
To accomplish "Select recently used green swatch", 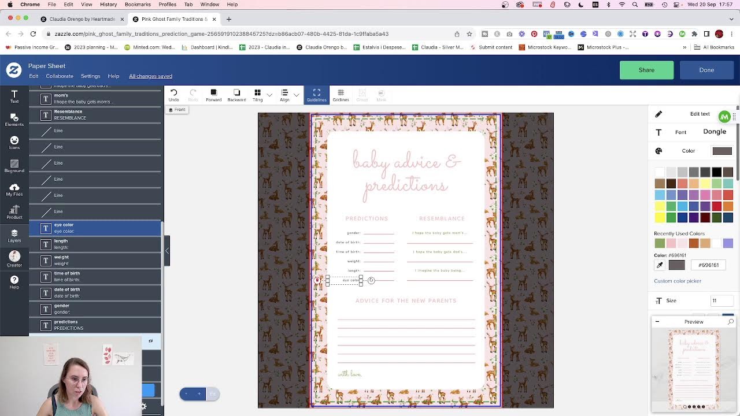I will click(660, 243).
